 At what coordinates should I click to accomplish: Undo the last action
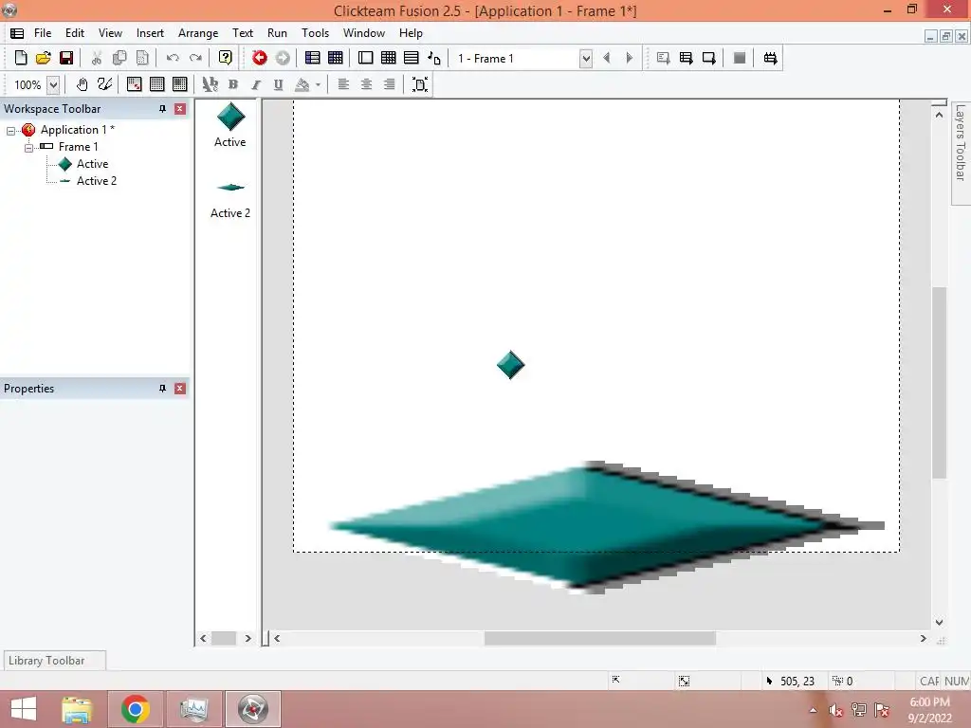click(173, 58)
